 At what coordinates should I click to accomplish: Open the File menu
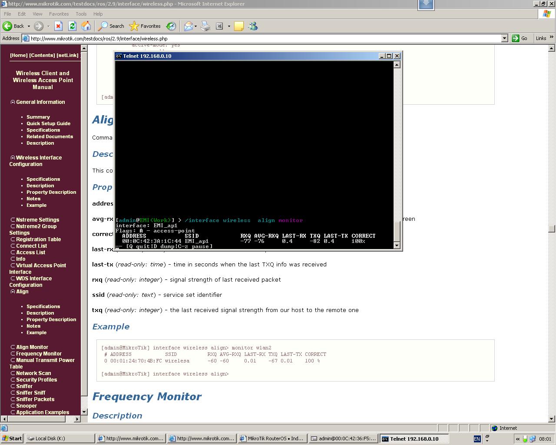[x=7, y=14]
